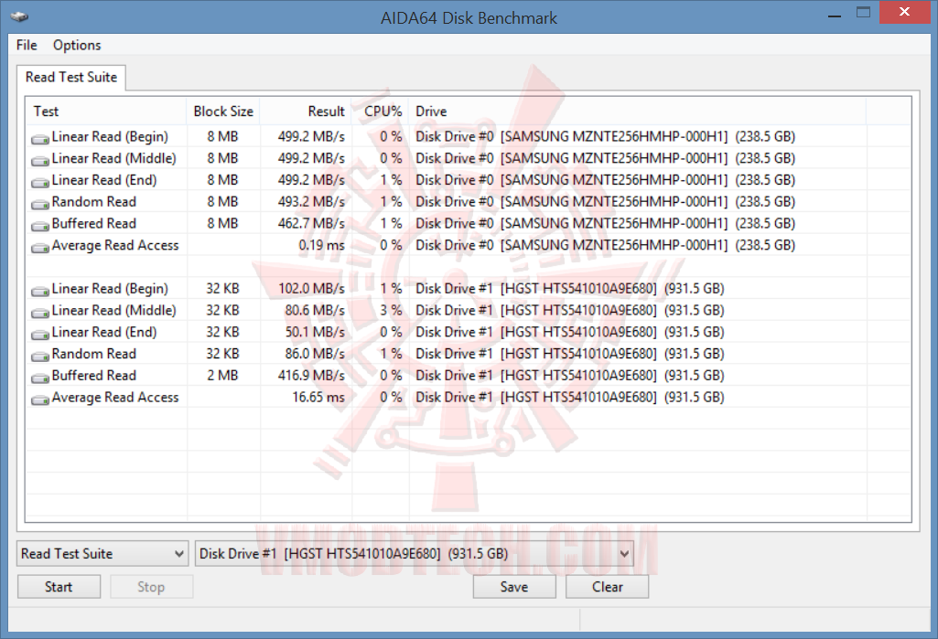This screenshot has width=938, height=639.
Task: Select the 102.0 MB/s result value
Action: 311,289
